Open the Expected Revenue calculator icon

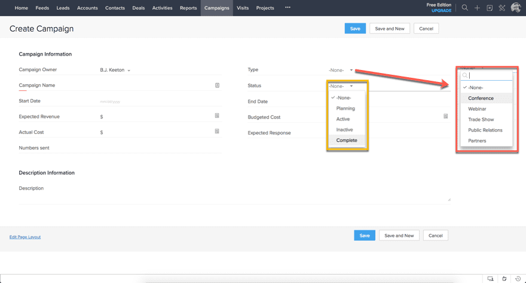pyautogui.click(x=217, y=116)
